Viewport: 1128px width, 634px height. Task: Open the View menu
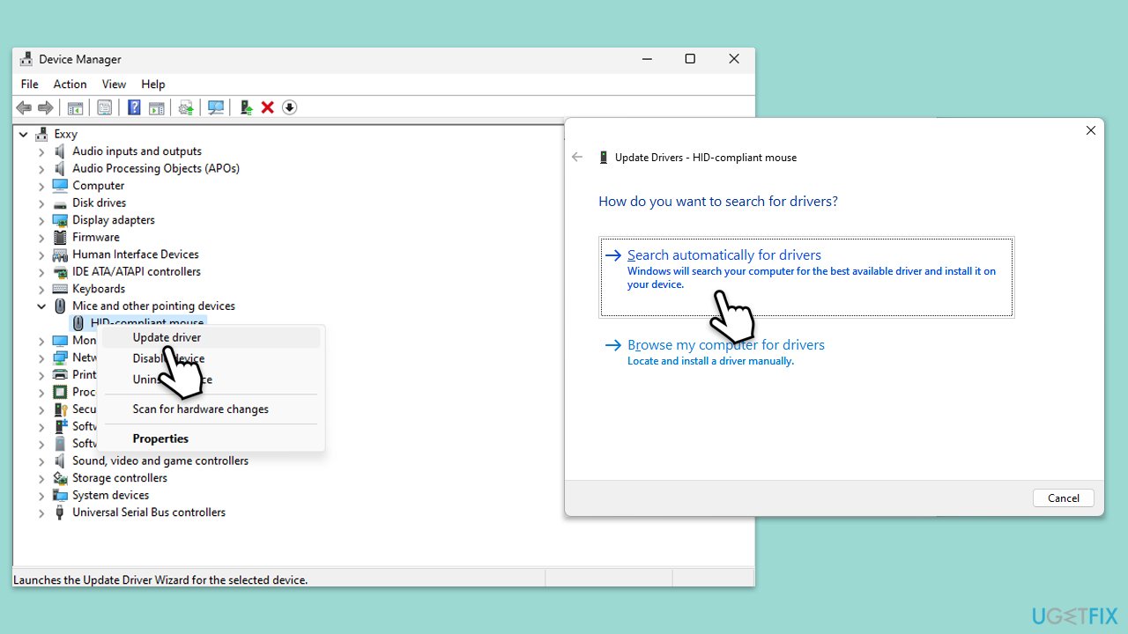pos(114,85)
